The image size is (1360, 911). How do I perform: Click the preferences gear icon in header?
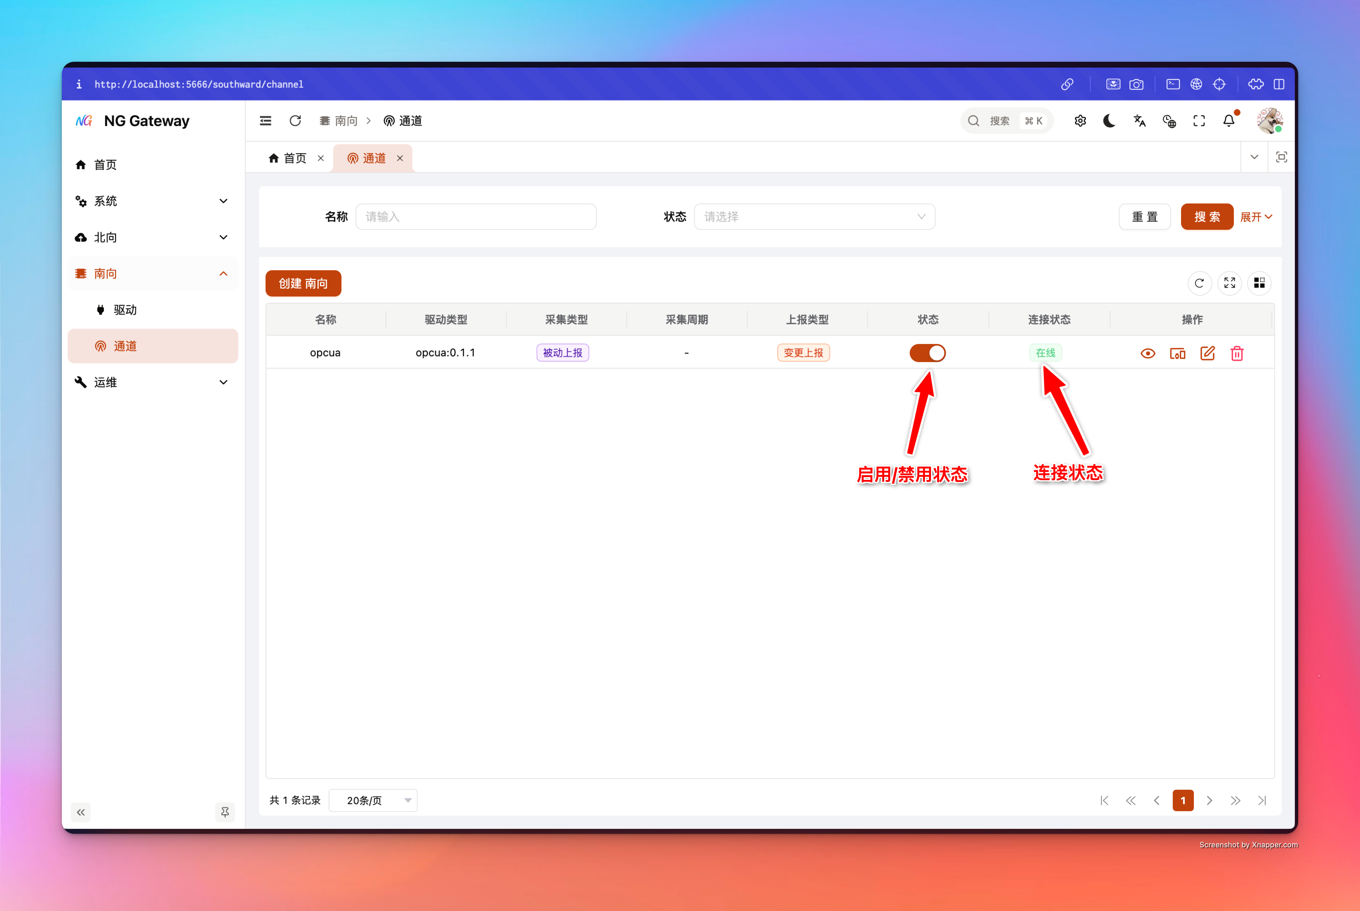click(1080, 121)
